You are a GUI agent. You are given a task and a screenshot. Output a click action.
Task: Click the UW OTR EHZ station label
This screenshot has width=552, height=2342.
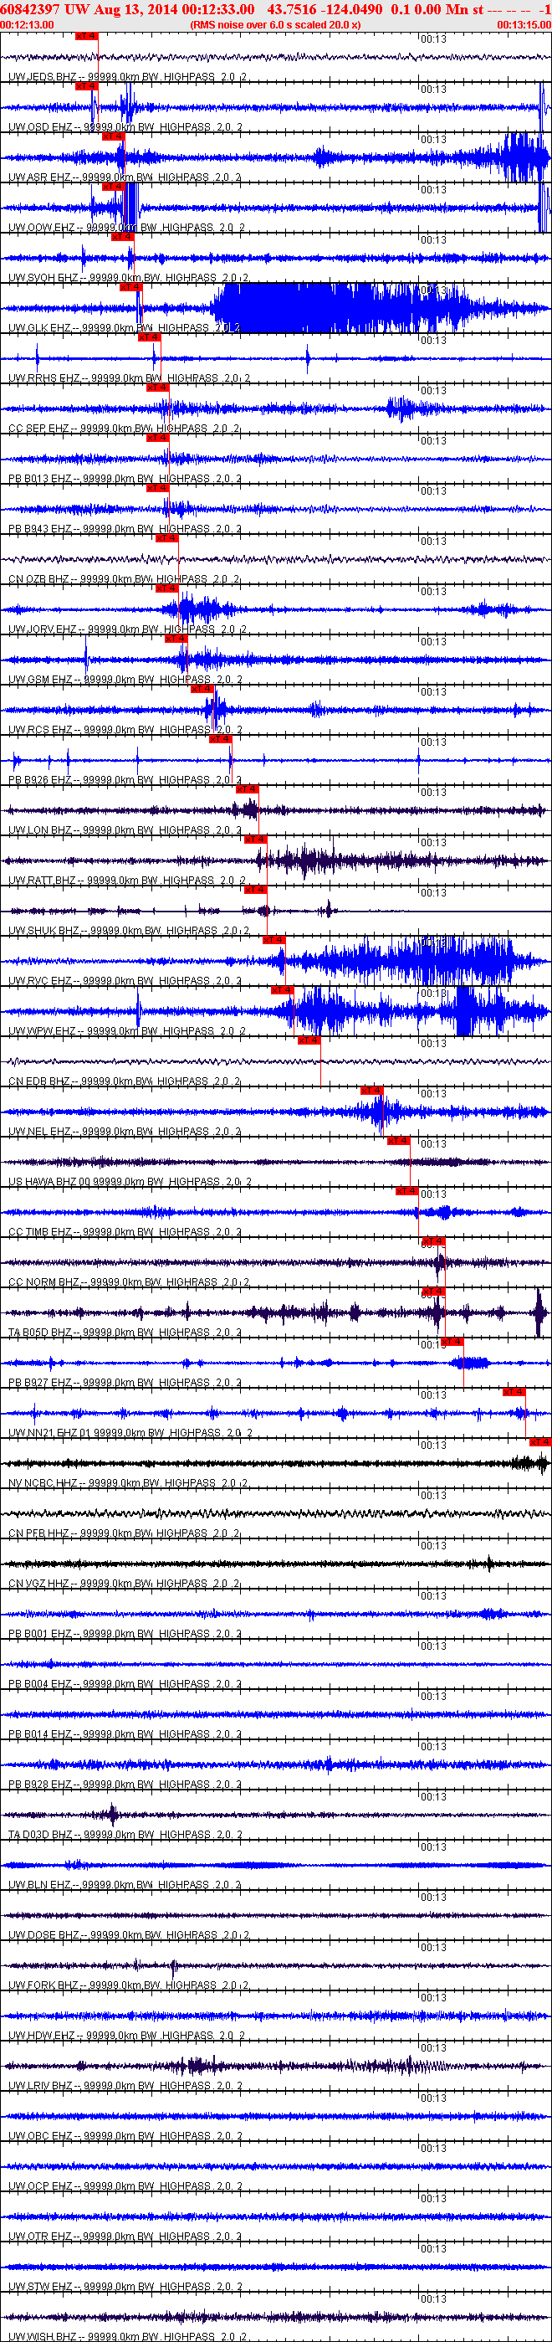coord(125,2237)
